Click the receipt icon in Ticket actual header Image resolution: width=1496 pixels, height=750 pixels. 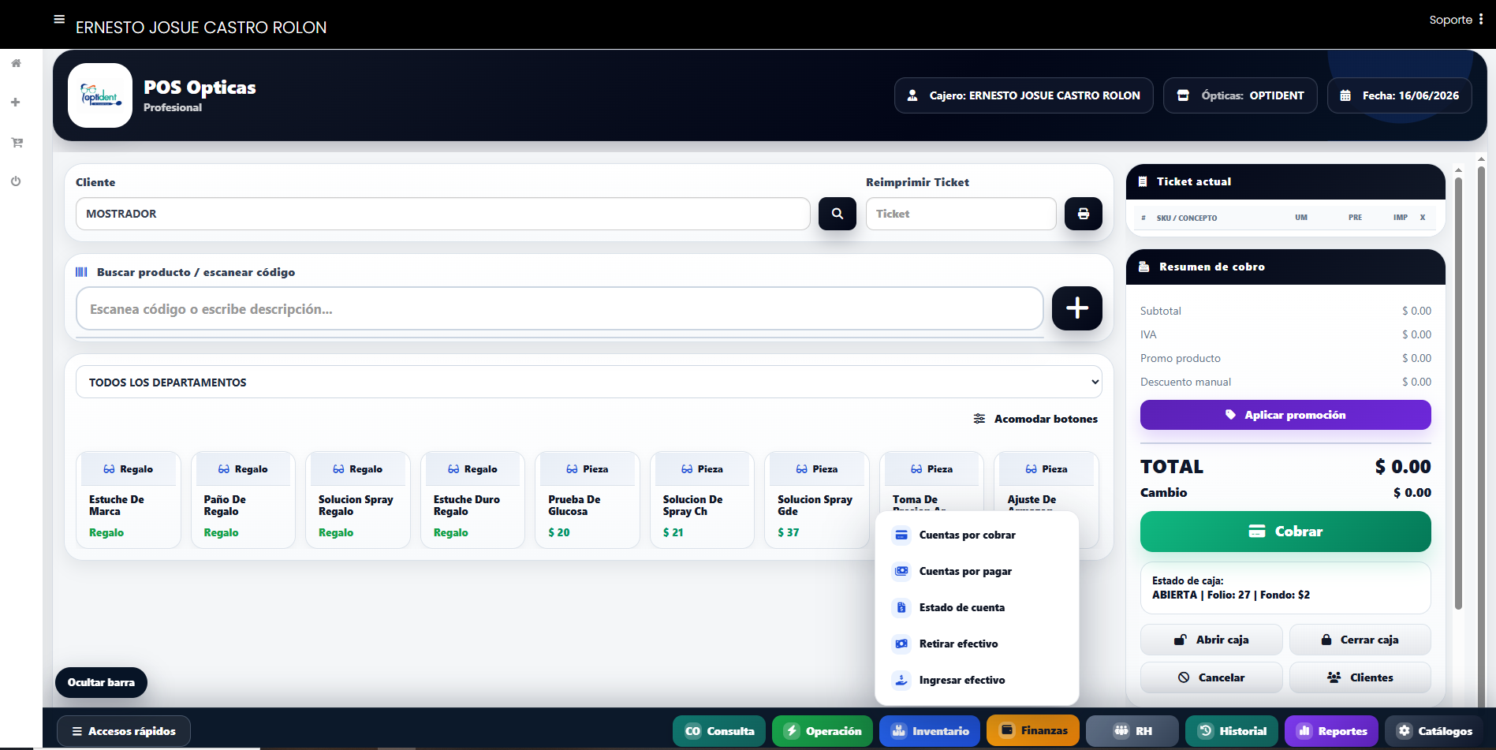(x=1143, y=181)
